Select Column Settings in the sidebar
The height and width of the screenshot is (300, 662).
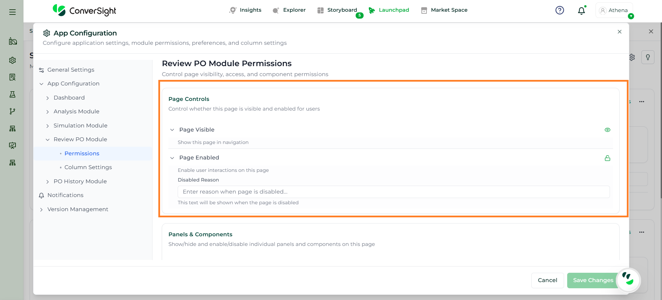coord(88,167)
